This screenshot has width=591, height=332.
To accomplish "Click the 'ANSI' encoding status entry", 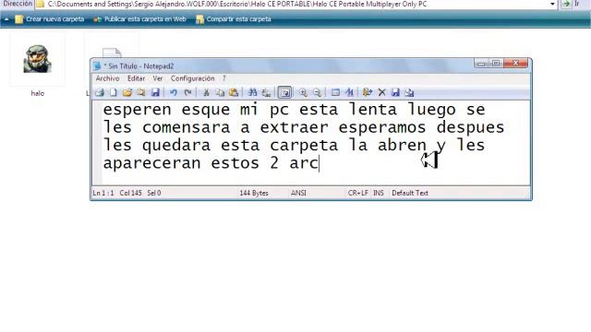I will 298,193.
